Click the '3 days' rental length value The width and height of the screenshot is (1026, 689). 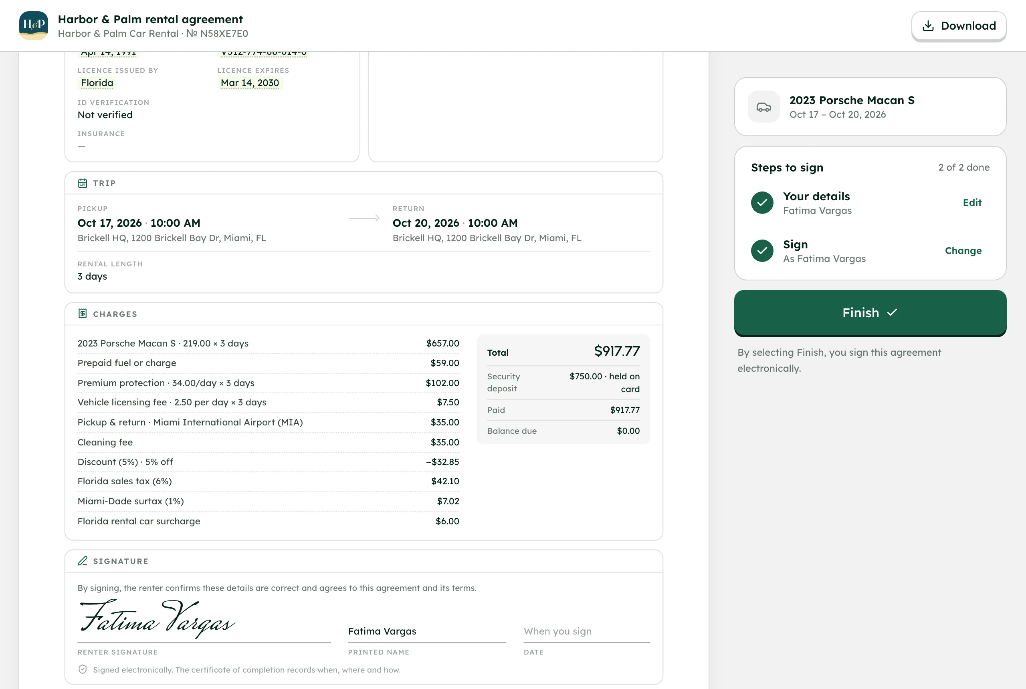click(92, 276)
